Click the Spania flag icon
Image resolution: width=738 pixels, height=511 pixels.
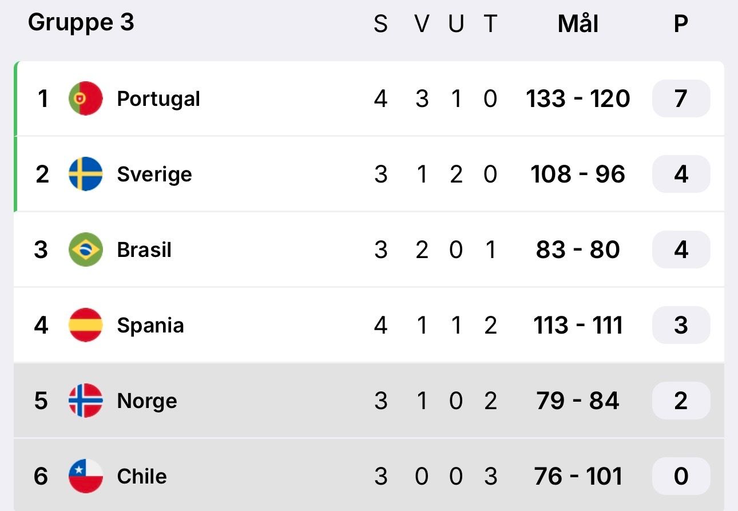pos(86,325)
